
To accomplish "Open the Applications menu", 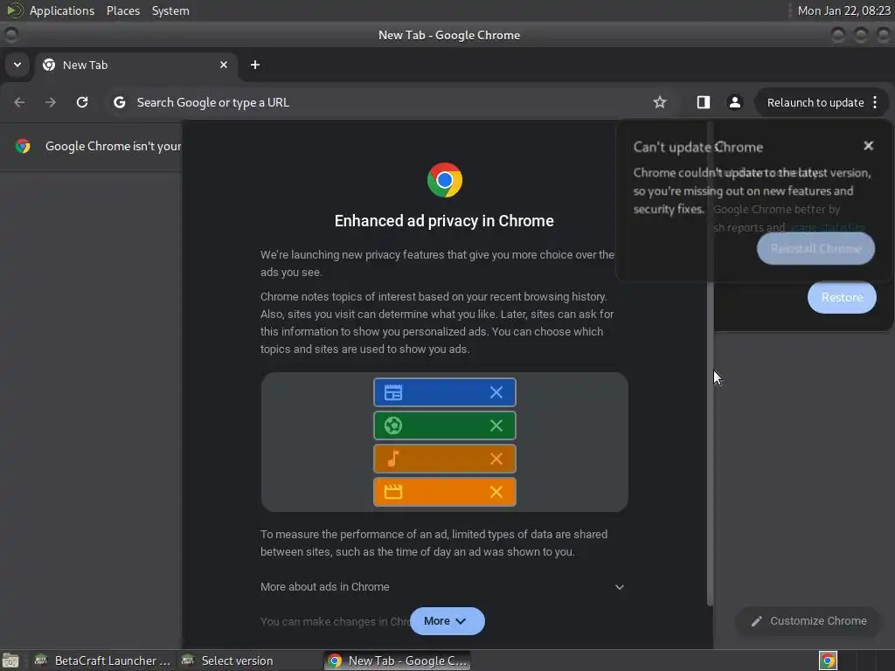I will point(62,10).
